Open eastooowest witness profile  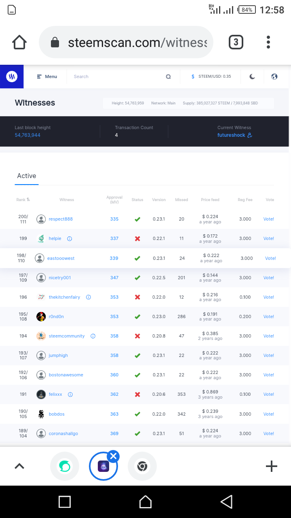61,258
